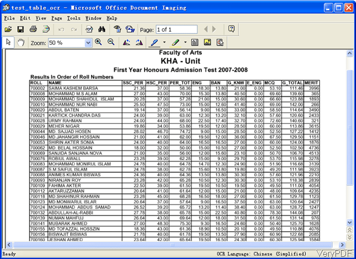This screenshot has height=259, width=356.
Task: Open the Edit menu
Action: click(25, 18)
